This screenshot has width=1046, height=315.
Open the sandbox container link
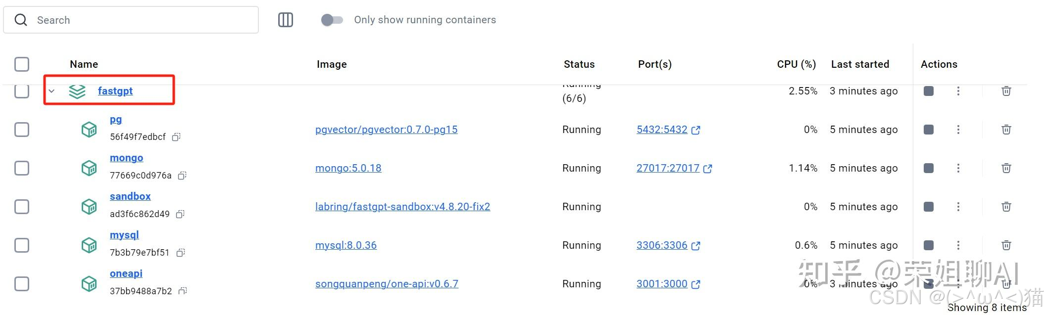[x=130, y=196]
